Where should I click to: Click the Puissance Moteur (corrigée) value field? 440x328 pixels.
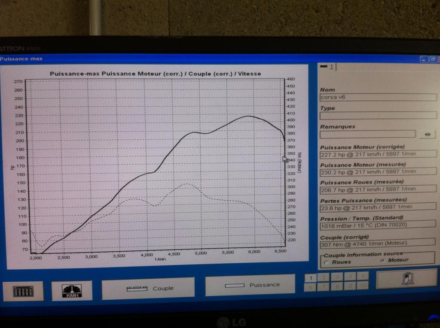click(x=378, y=154)
